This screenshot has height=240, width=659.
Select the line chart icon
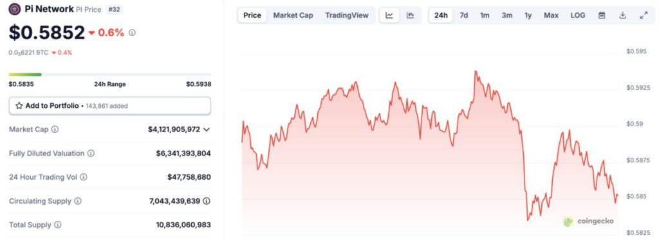(389, 15)
